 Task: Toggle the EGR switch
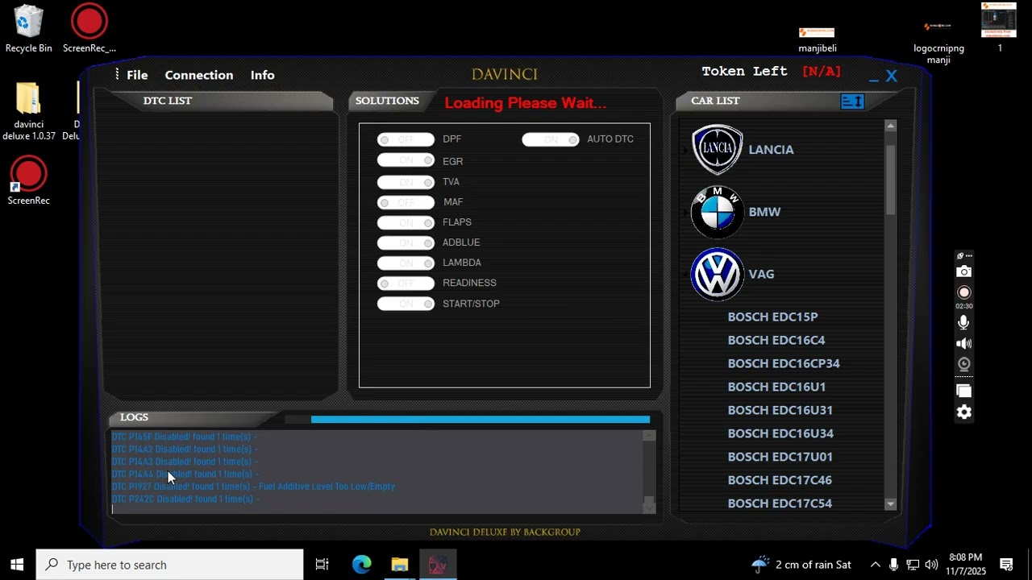tap(406, 160)
